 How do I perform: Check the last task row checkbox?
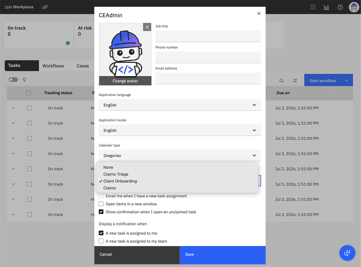click(x=29, y=214)
